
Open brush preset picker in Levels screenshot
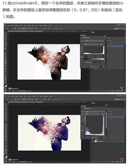tap(12, 29)
